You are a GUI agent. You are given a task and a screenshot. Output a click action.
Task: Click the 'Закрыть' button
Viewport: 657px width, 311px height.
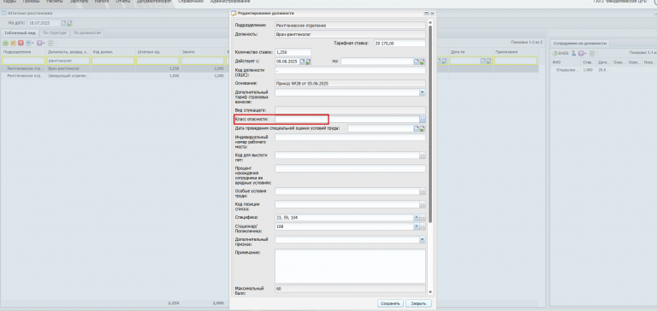click(418, 303)
